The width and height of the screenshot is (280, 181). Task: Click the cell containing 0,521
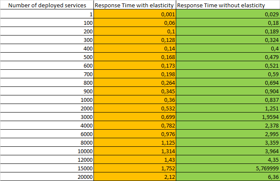[228, 65]
